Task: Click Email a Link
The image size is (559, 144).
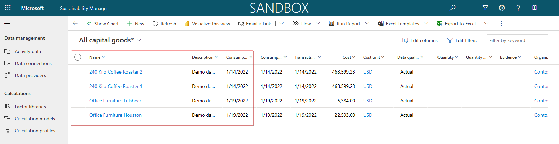Action: [255, 24]
